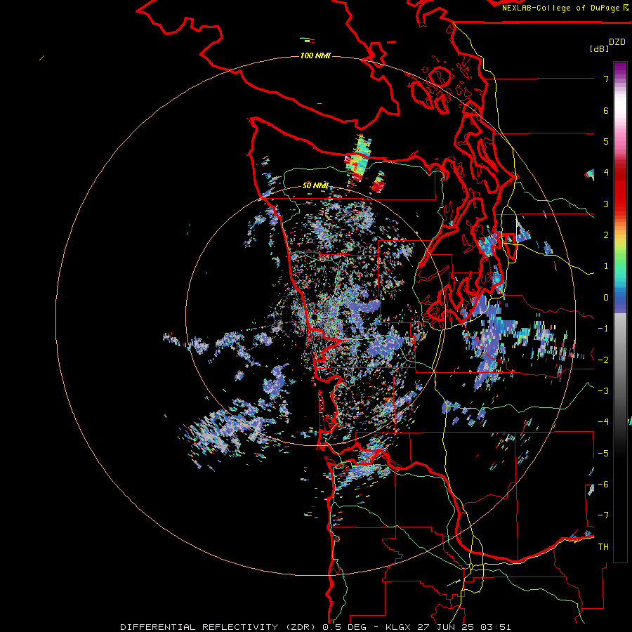
Task: Click the 3 value on the color scale
Action: [x=606, y=204]
